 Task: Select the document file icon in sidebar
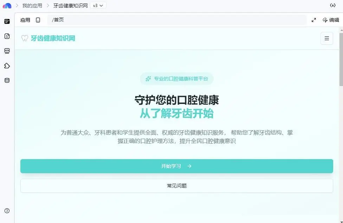click(x=7, y=36)
